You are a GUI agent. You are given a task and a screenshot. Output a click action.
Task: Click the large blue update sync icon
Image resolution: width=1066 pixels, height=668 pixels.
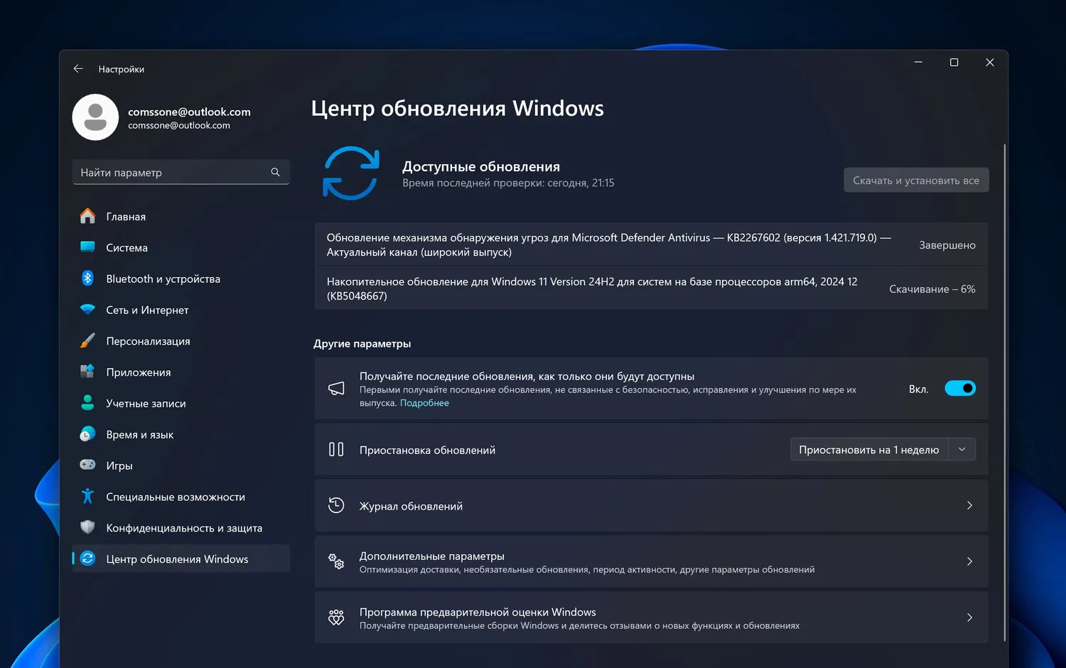pos(351,173)
